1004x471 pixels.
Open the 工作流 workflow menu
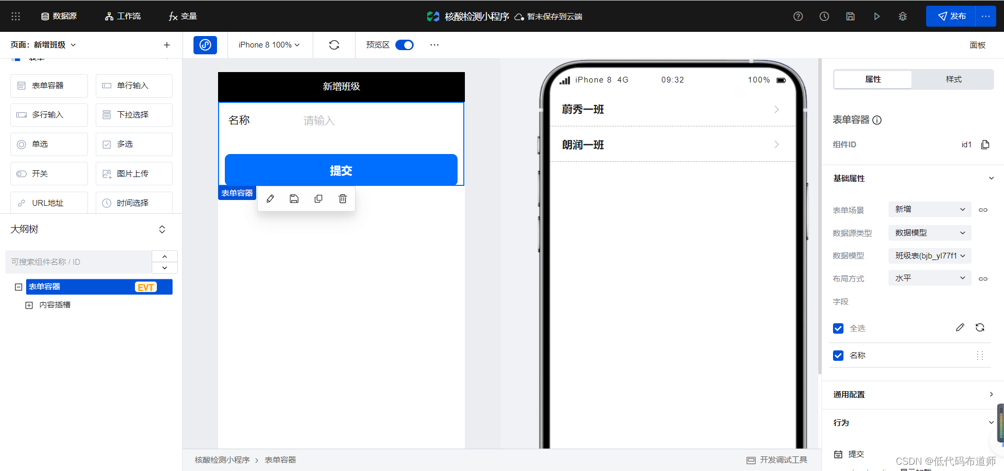click(x=123, y=16)
